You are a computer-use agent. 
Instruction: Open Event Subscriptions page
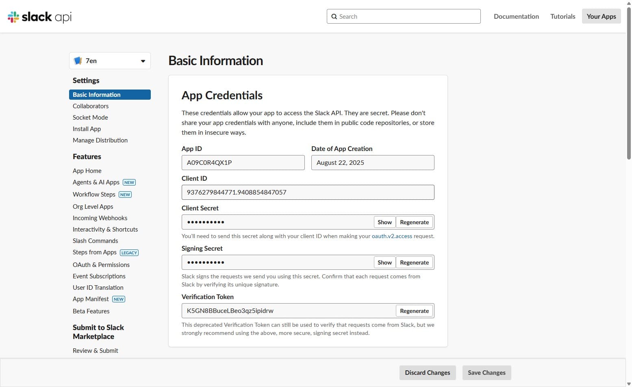(99, 276)
